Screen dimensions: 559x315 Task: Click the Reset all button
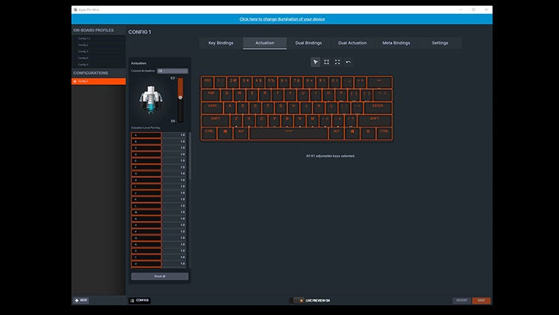point(160,276)
